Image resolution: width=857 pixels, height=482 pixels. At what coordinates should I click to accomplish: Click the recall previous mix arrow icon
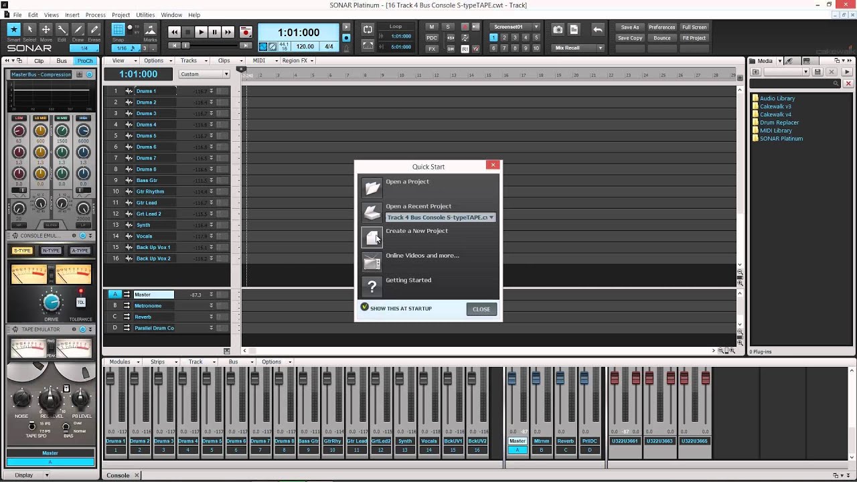[x=598, y=29]
